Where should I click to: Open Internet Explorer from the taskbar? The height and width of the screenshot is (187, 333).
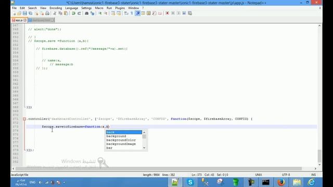(x=311, y=182)
